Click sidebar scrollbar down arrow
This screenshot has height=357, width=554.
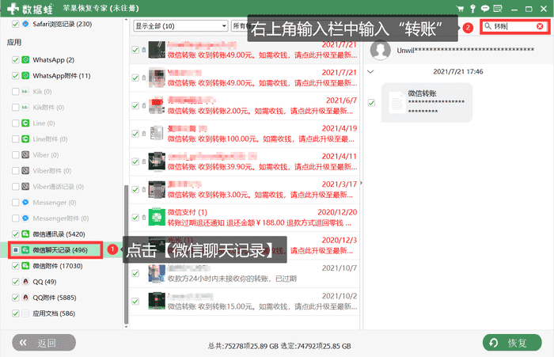tap(126, 327)
